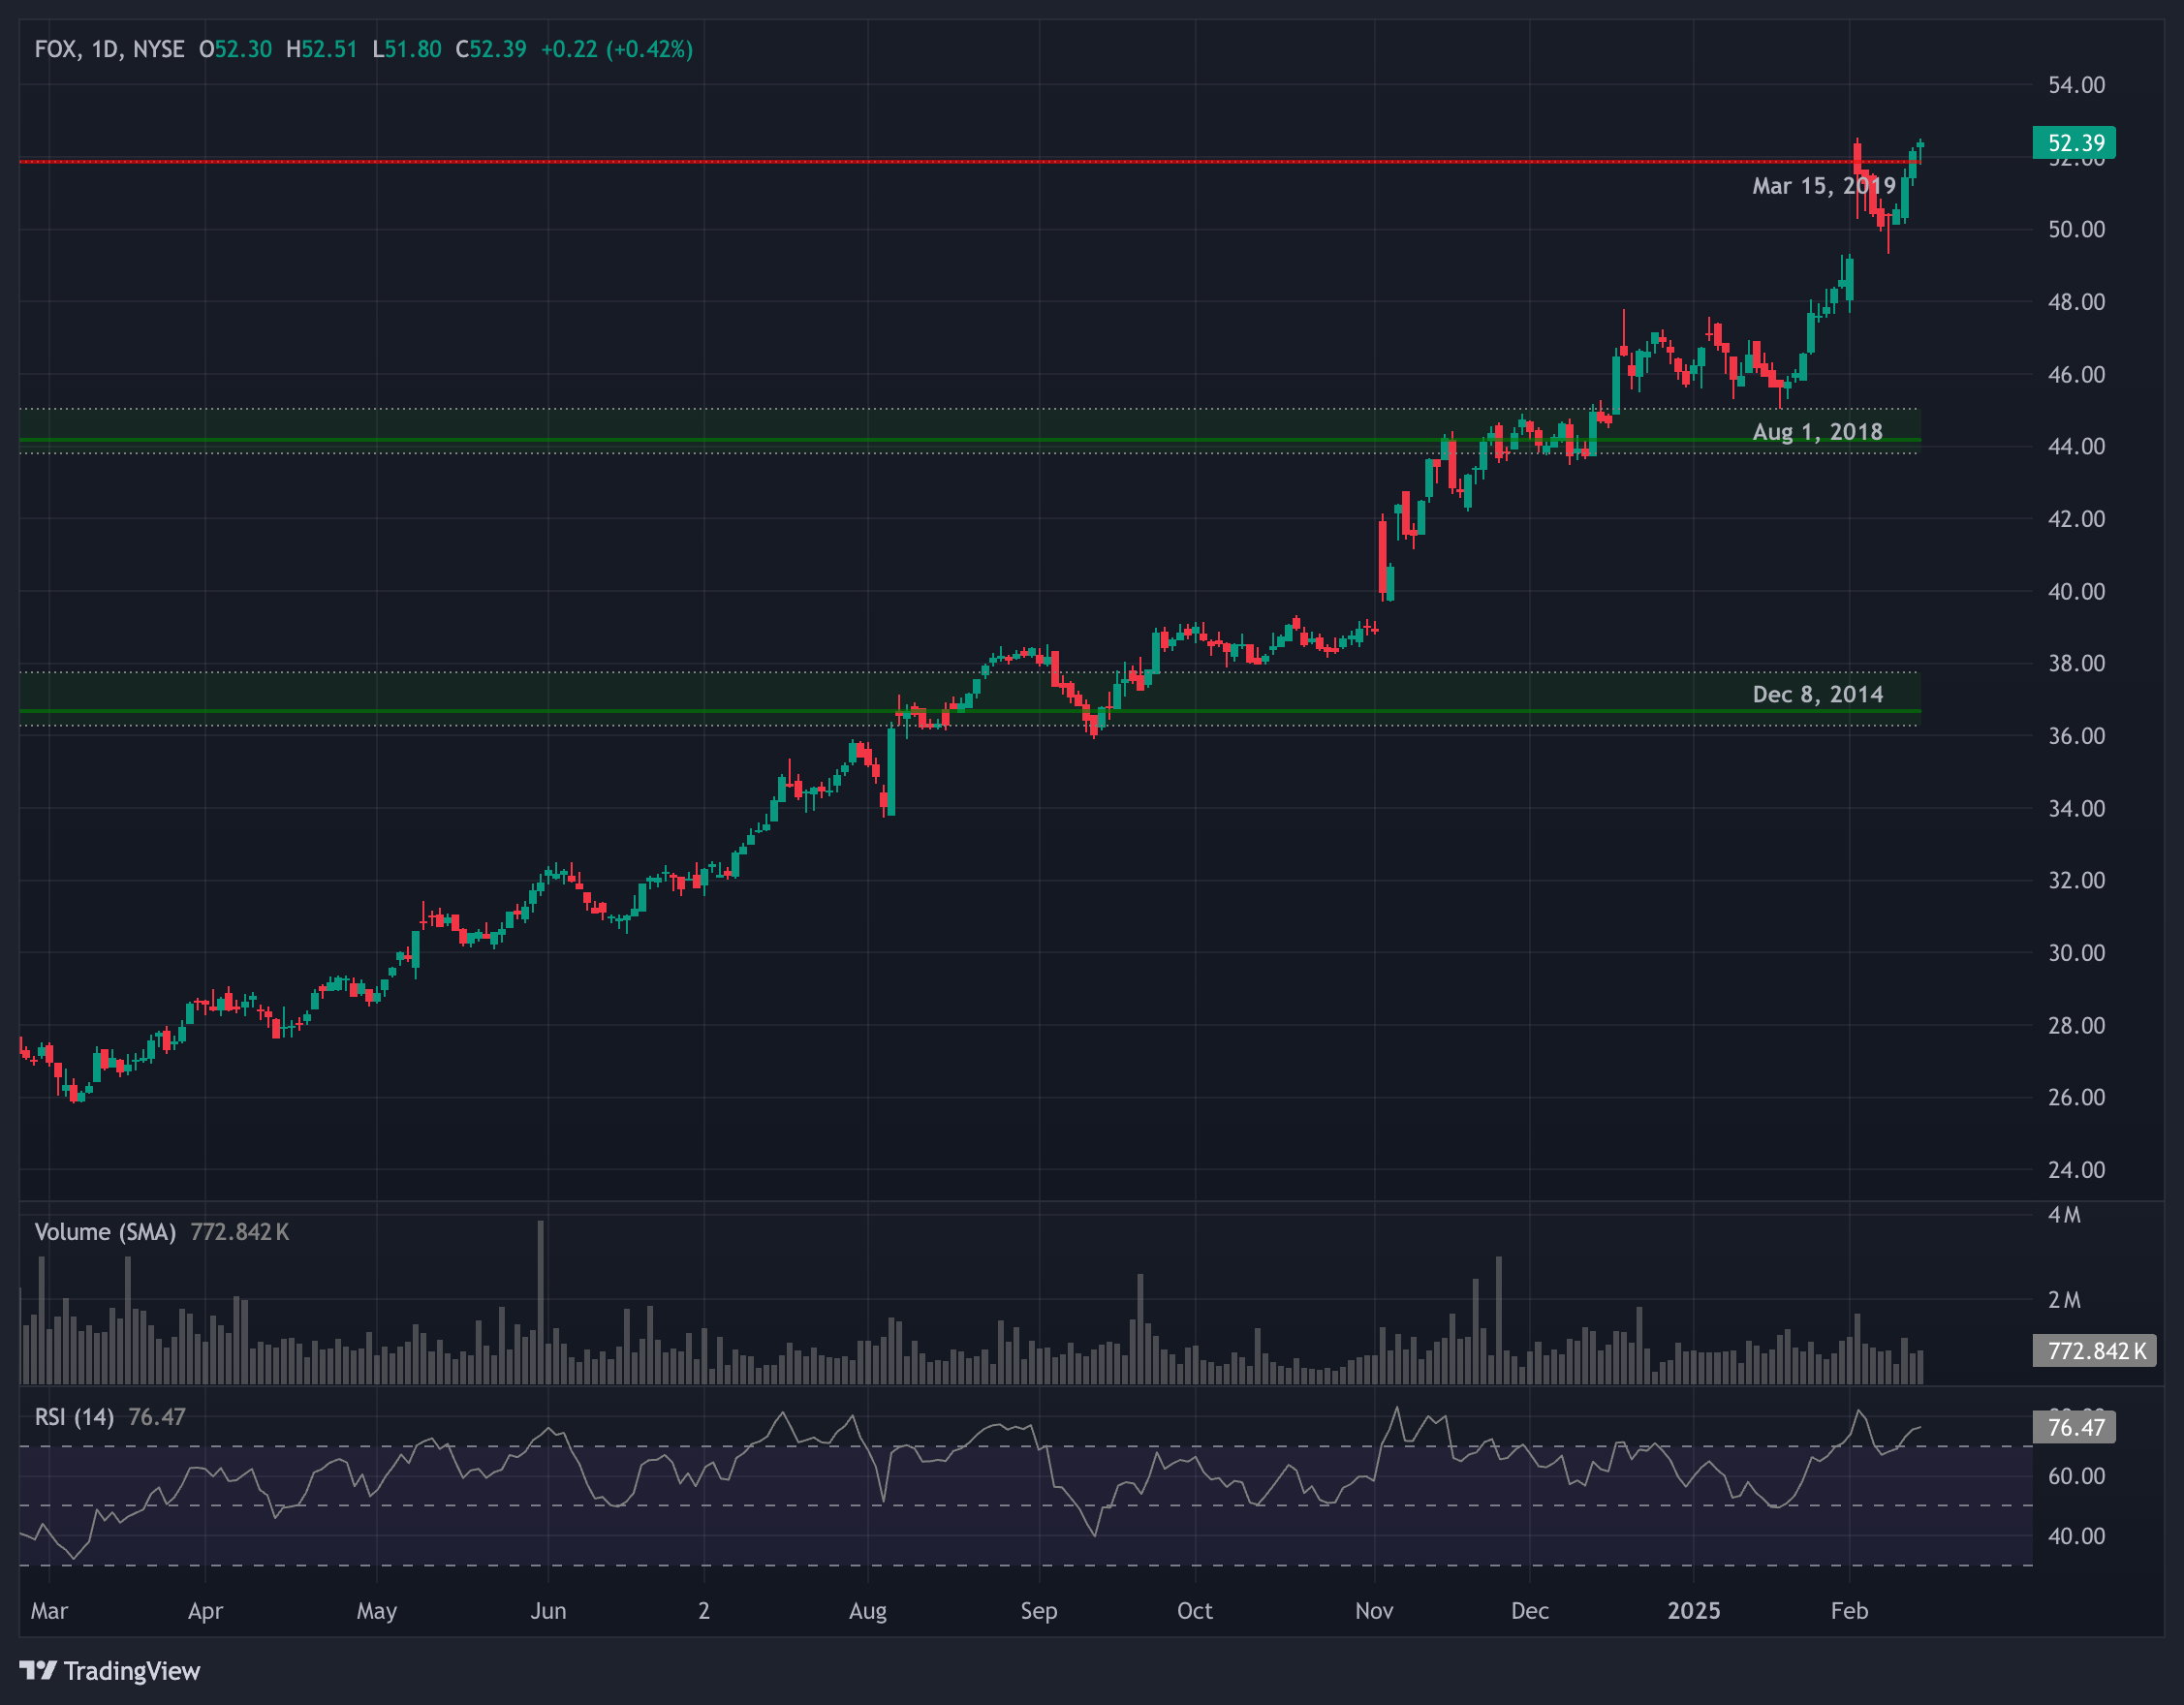Click the 26.00 price axis label
The height and width of the screenshot is (1705, 2184).
coord(2076,1097)
